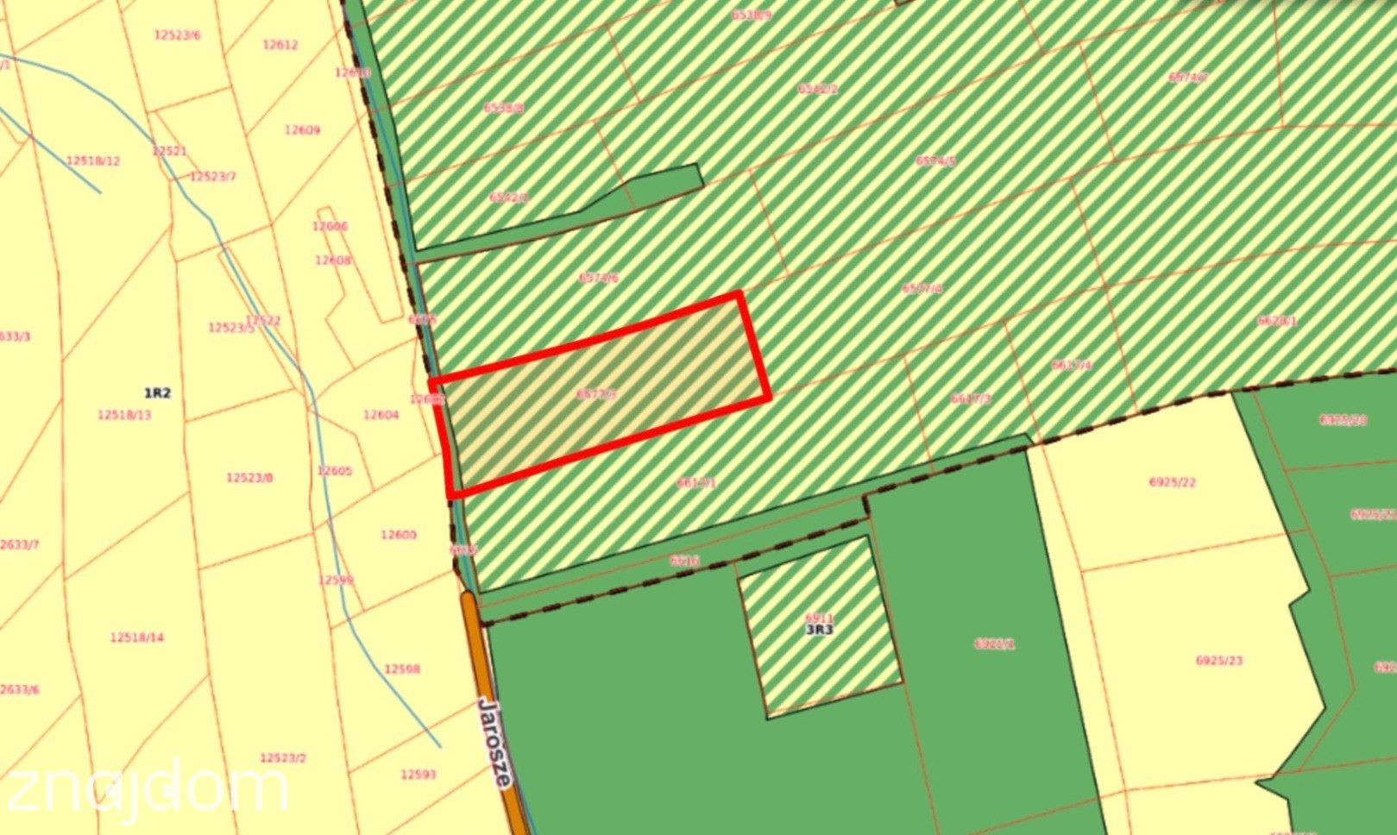Click parcel label 6542/2
The image size is (1397, 835).
(817, 88)
